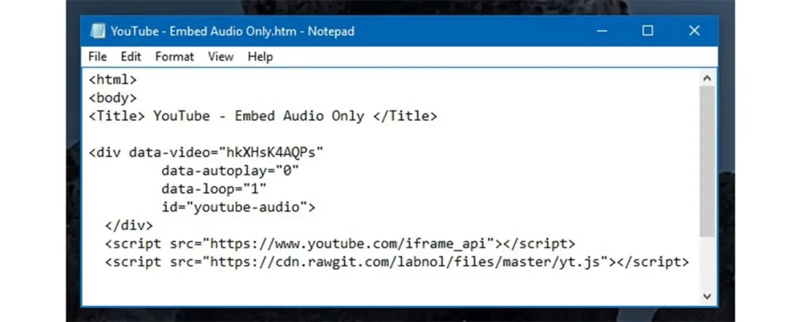795x322 pixels.
Task: Open the File menu
Action: click(98, 57)
